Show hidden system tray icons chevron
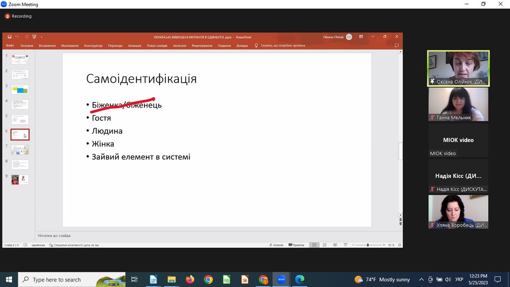The width and height of the screenshot is (510, 287). 421,280
